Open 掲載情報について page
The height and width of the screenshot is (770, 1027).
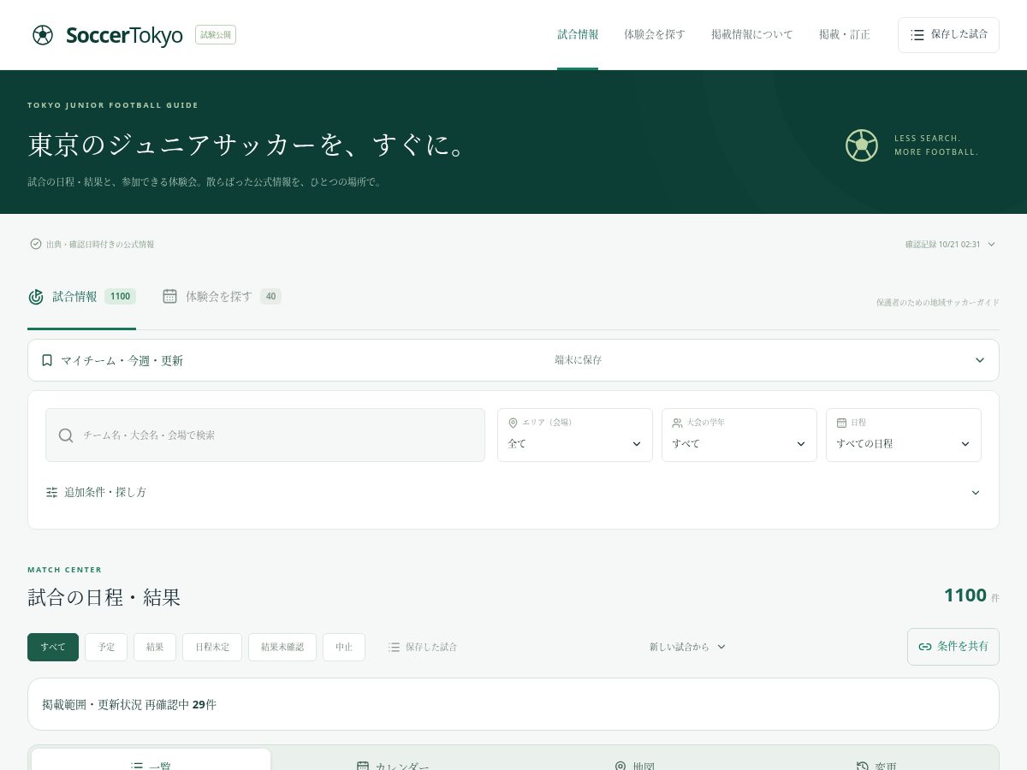tap(752, 34)
